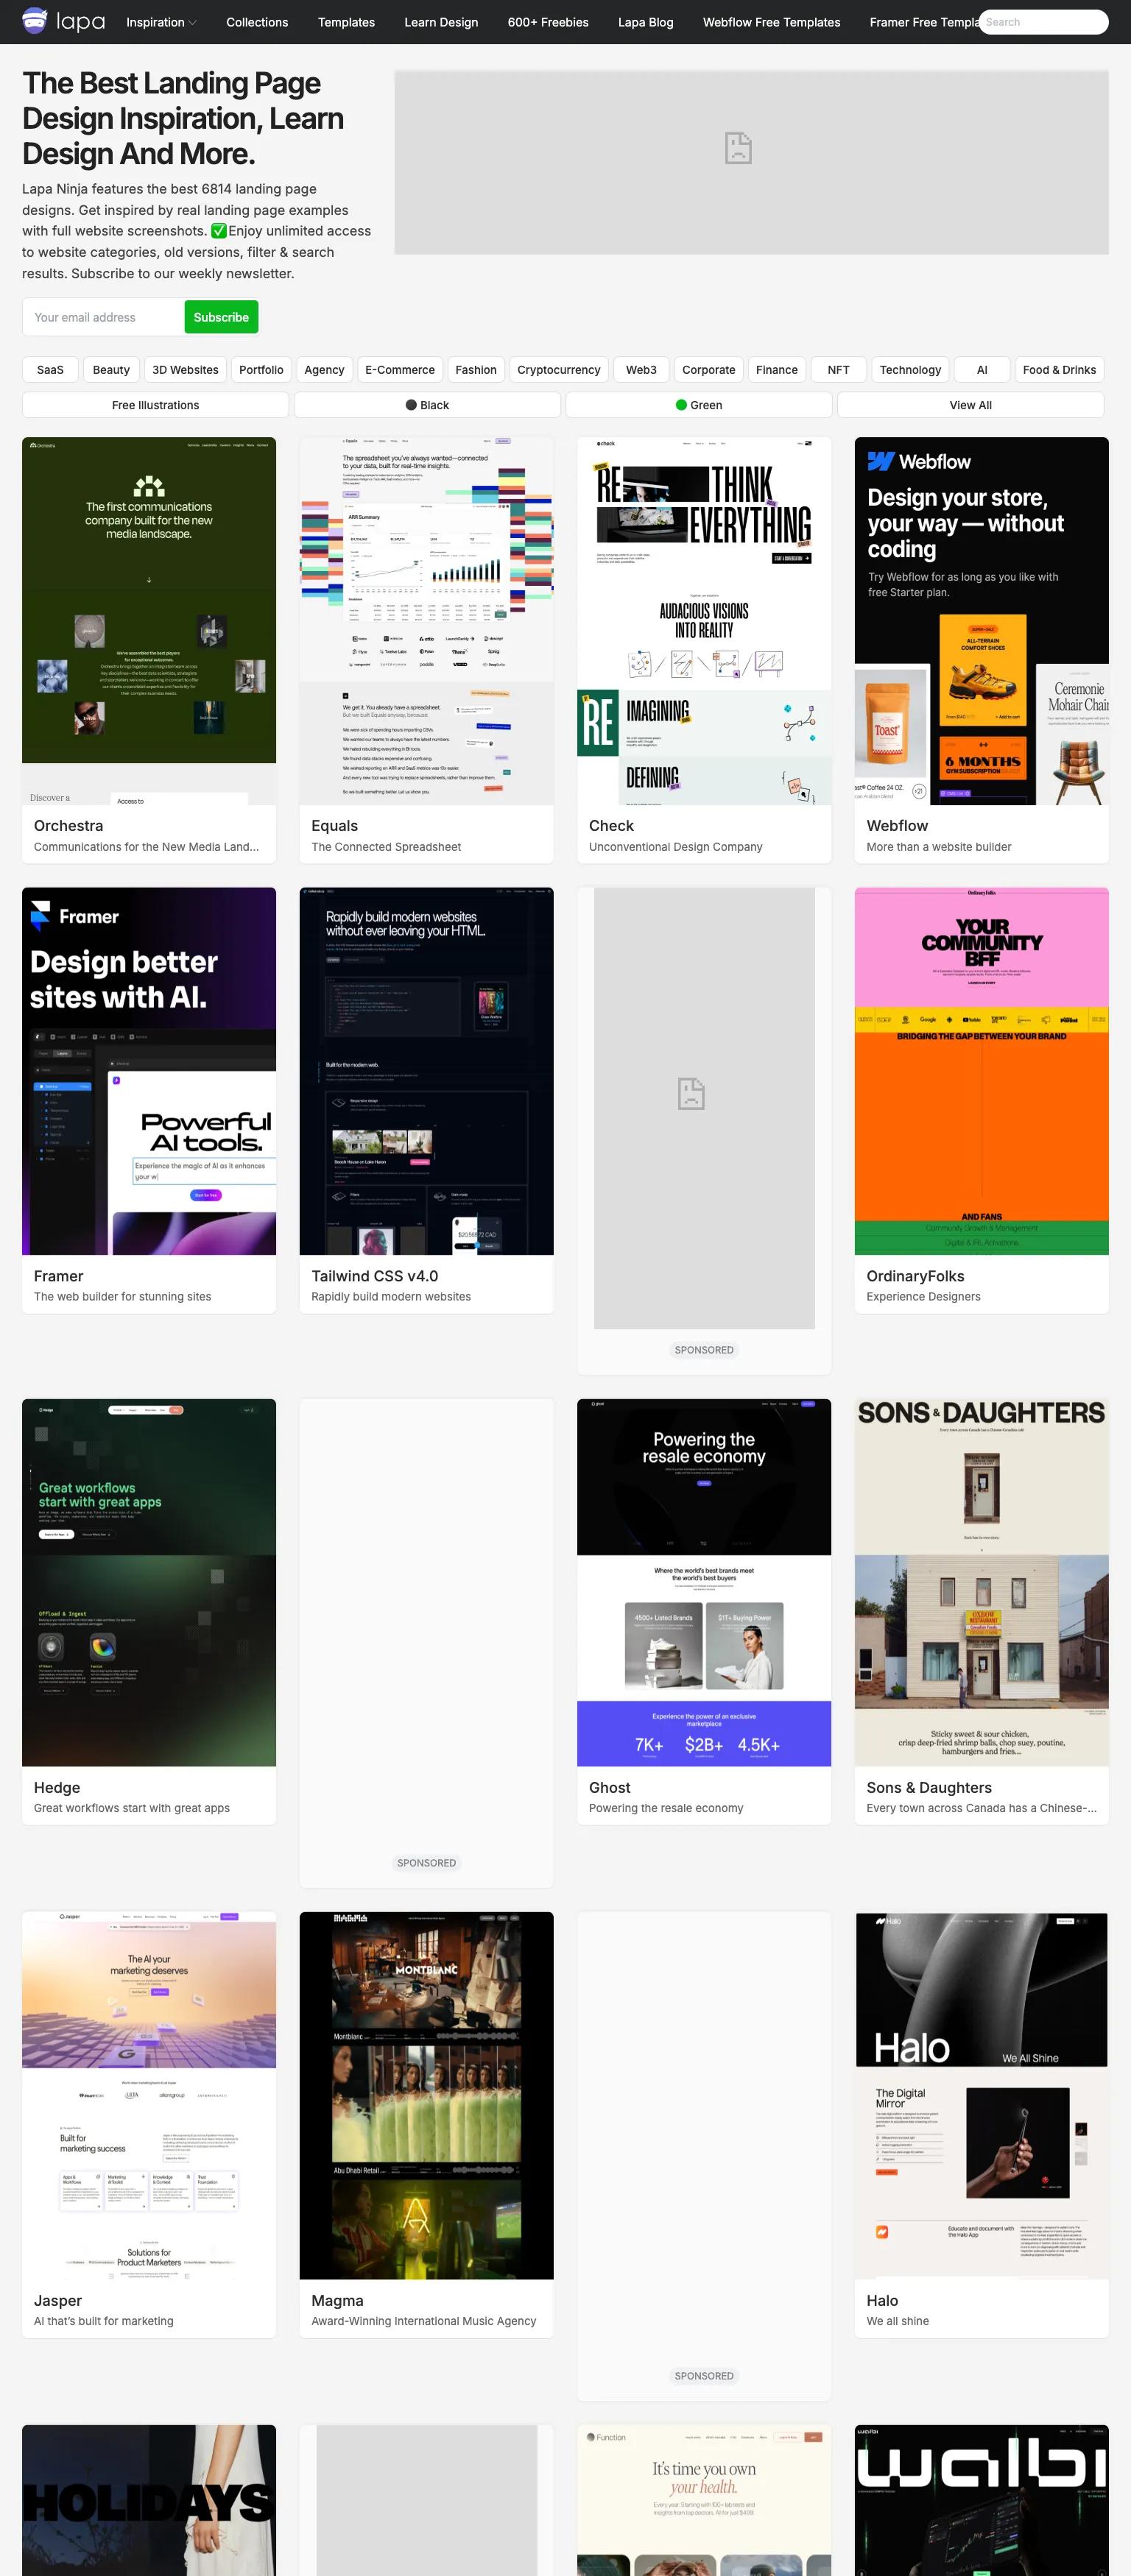Choose the E-Commerce tag
1131x2576 pixels.
399,370
